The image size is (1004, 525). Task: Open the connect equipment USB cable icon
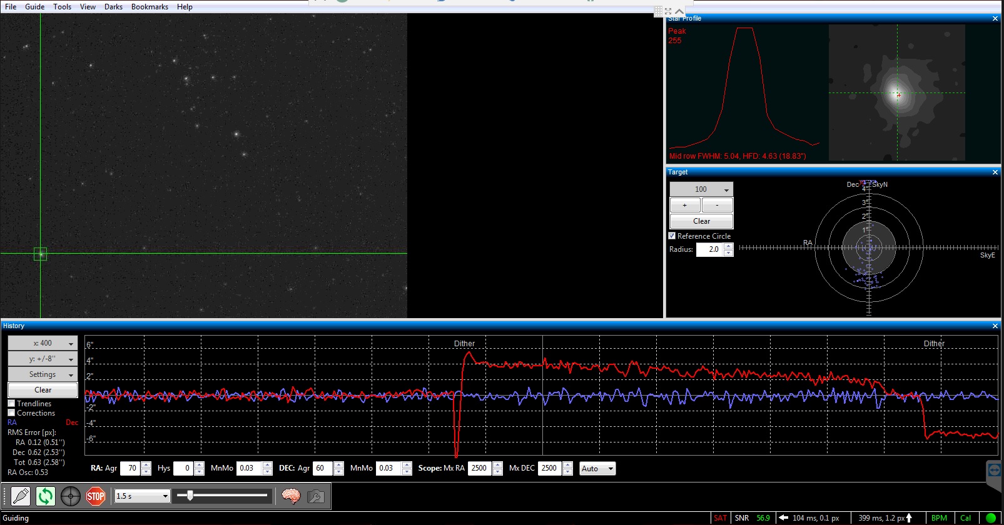20,496
